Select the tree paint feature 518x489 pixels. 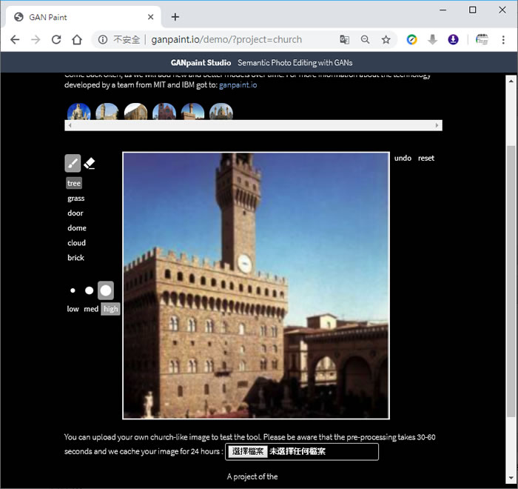tap(74, 183)
